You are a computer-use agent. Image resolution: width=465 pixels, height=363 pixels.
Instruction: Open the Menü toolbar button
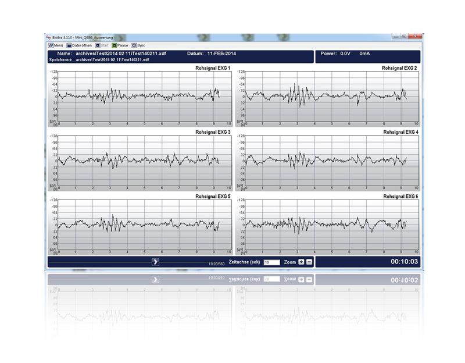[x=56, y=45]
